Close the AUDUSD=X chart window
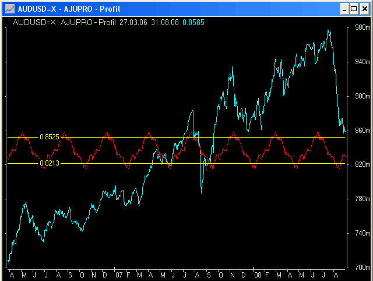Viewport: 373px width, 281px height. tap(365, 9)
